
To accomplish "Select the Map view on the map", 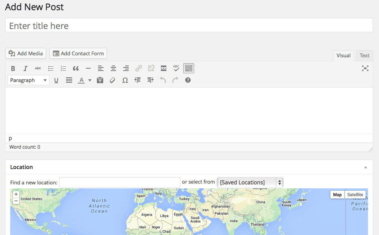I will point(337,195).
